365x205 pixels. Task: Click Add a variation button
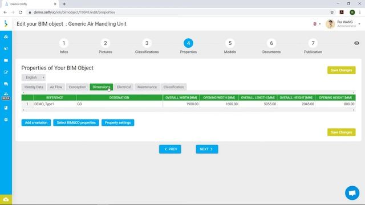point(36,122)
